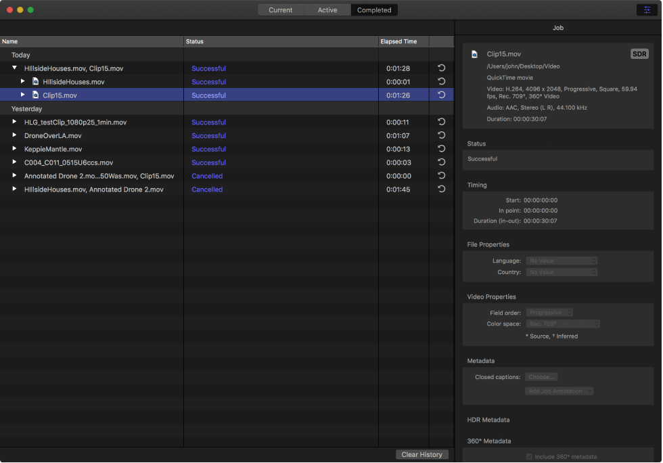Retry the cancelled Annotated Drone batch job
This screenshot has width=663, height=463.
coord(440,176)
